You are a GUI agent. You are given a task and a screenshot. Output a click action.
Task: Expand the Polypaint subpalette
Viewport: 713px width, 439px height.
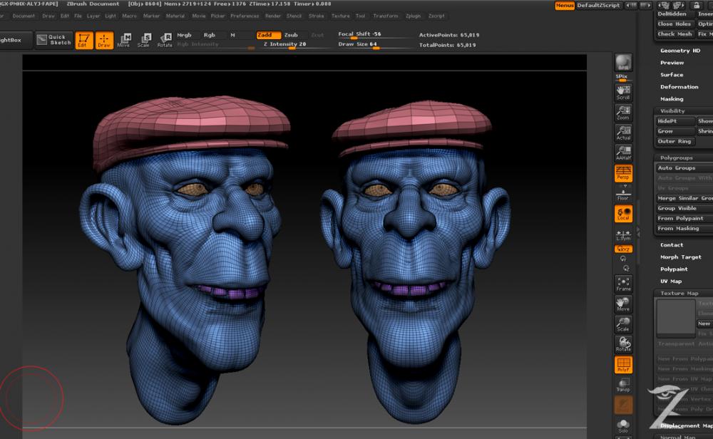(674, 269)
